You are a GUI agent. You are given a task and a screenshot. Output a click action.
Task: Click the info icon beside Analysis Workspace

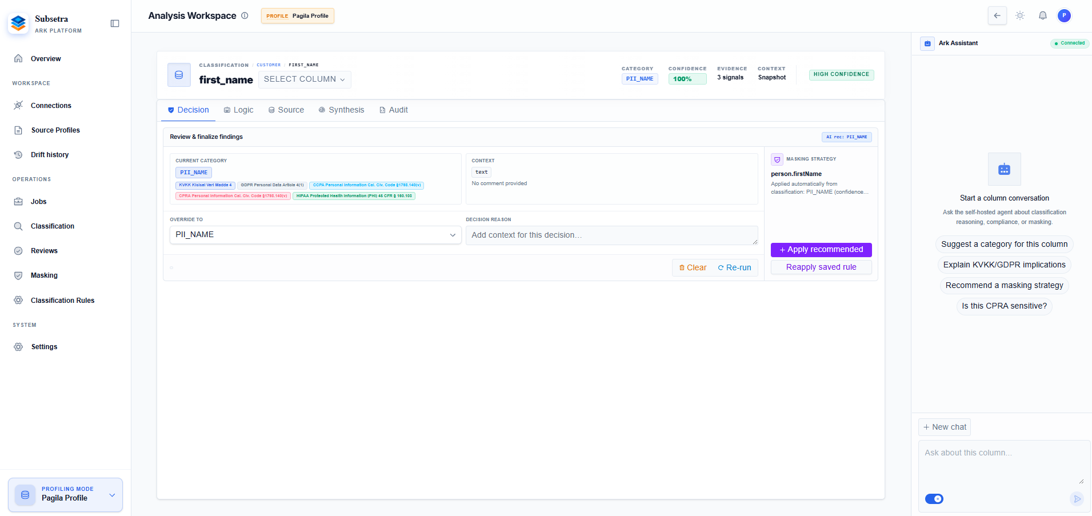pos(245,15)
